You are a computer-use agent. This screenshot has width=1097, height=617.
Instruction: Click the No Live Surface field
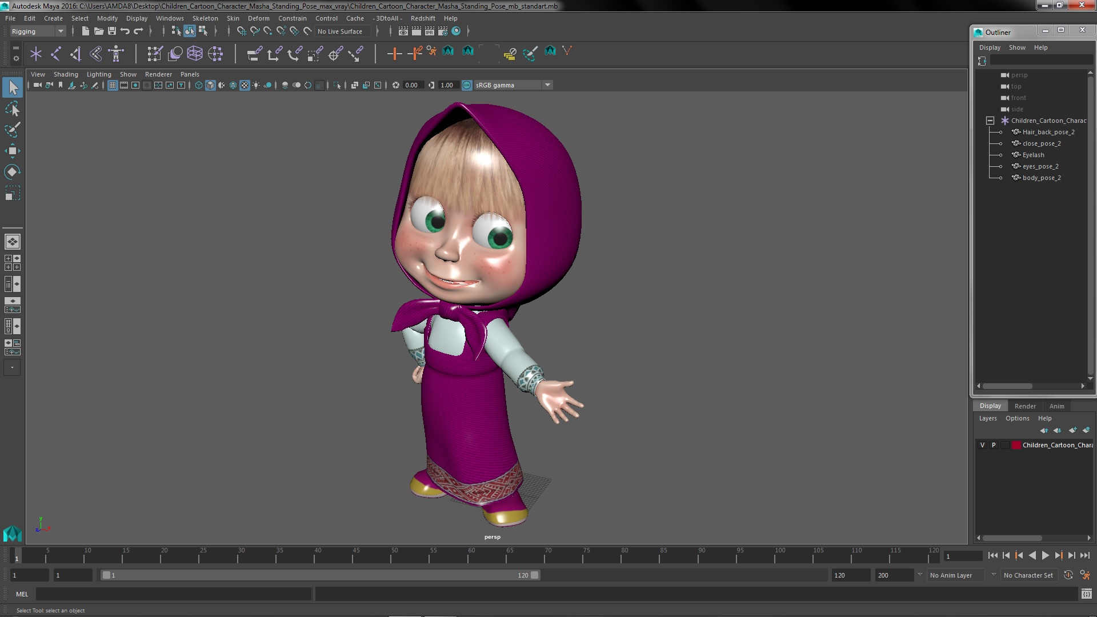(x=343, y=31)
